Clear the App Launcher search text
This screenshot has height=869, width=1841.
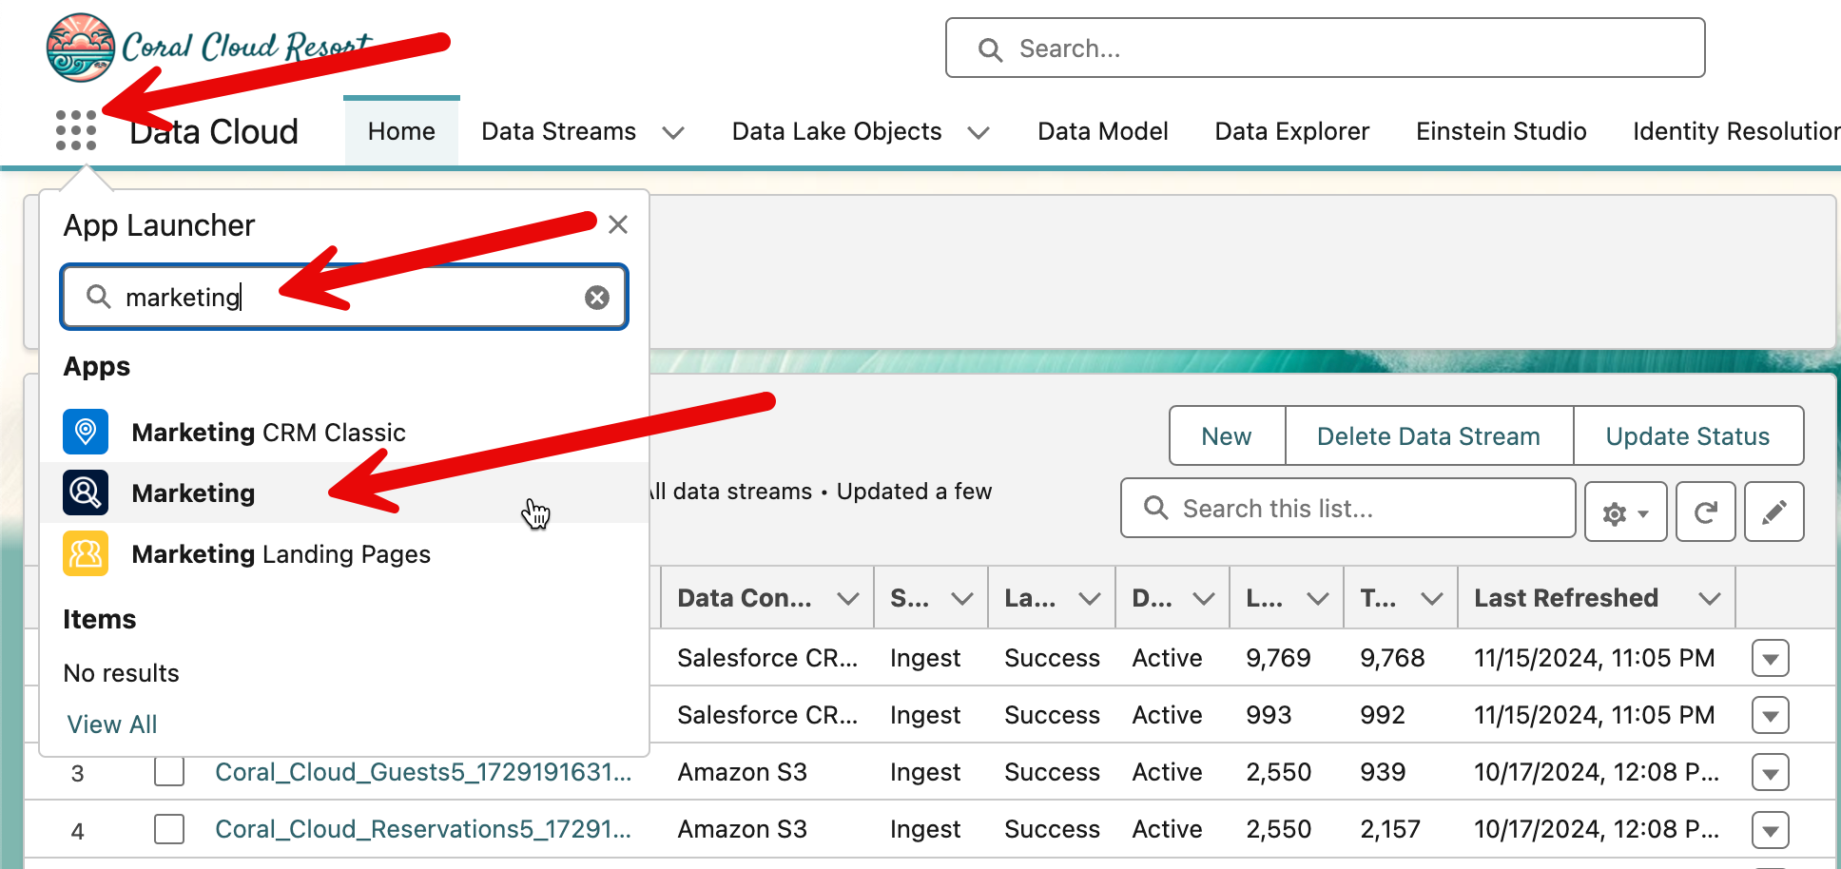click(x=597, y=298)
